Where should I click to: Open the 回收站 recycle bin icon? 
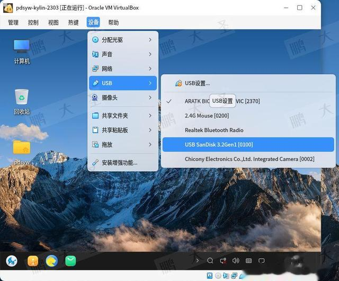click(x=22, y=102)
